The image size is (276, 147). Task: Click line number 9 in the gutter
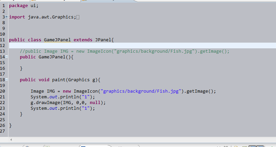coord(3,29)
